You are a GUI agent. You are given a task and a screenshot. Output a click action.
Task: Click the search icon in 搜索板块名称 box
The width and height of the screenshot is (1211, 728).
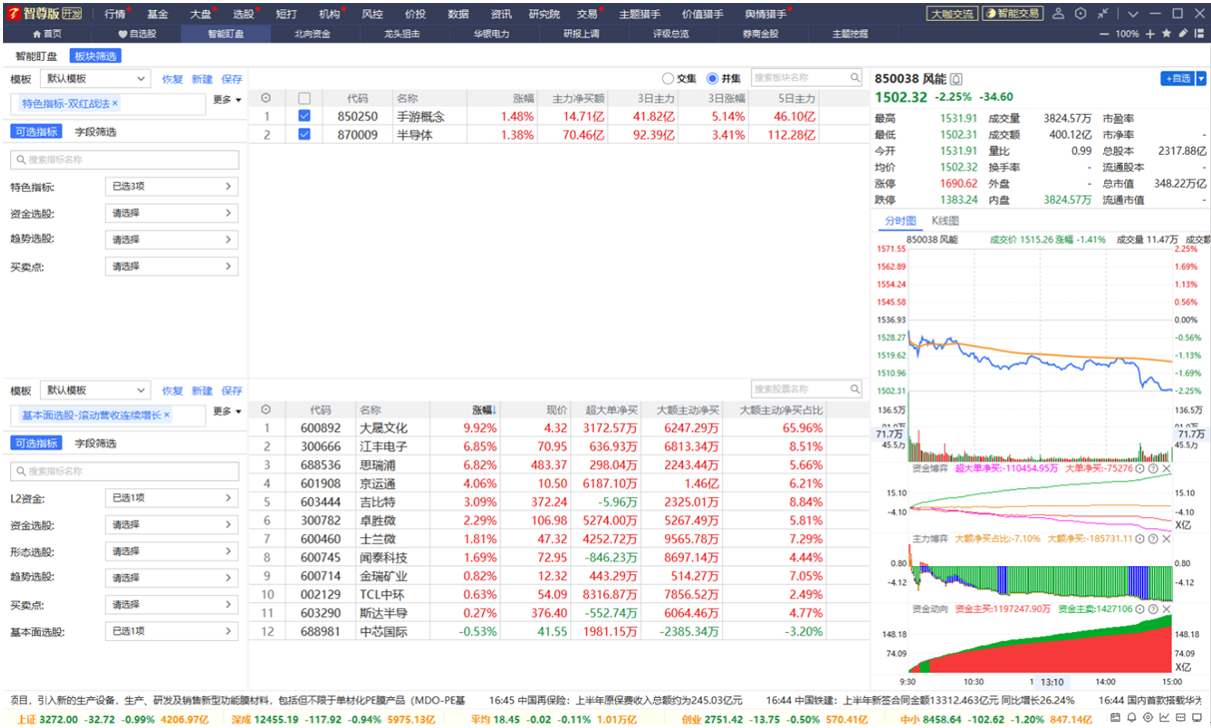click(855, 77)
